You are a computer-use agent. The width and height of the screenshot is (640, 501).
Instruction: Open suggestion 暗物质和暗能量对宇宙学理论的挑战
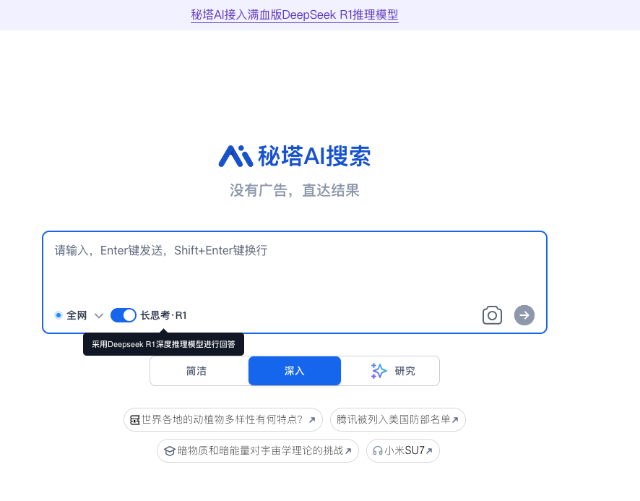coord(260,450)
